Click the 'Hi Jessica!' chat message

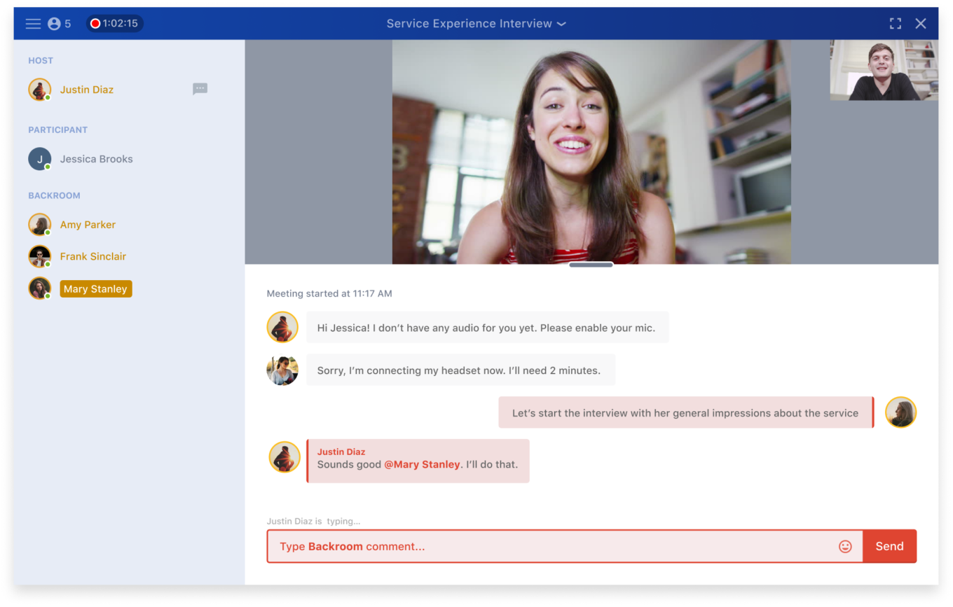click(x=487, y=328)
